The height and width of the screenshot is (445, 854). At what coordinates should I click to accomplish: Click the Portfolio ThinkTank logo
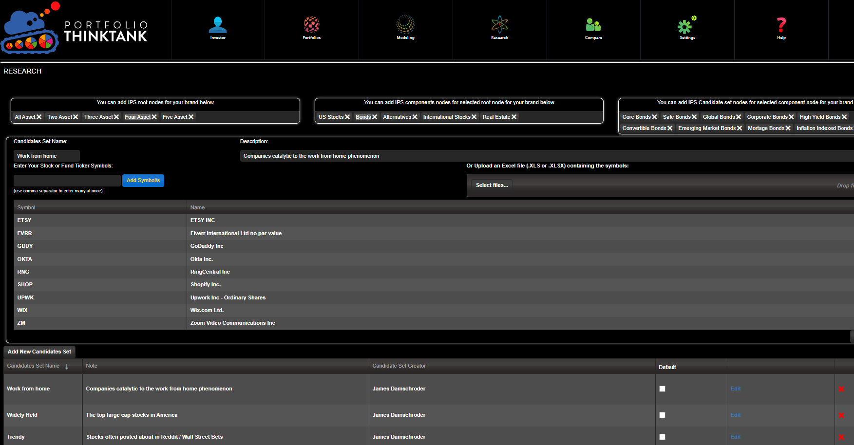(x=74, y=28)
